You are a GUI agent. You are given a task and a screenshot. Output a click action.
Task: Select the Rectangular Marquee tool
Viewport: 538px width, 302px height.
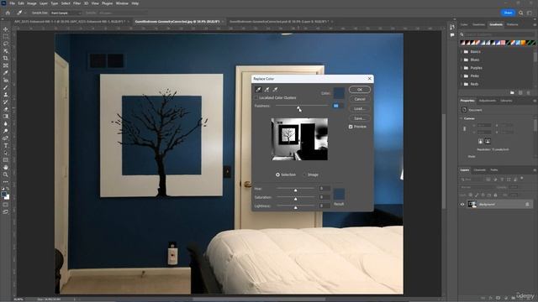6,37
